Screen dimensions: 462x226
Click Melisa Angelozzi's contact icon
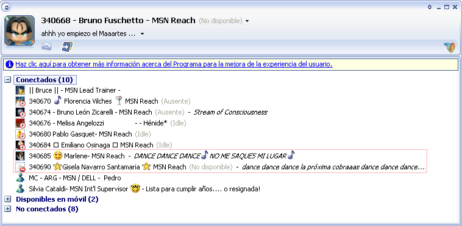tap(20, 123)
